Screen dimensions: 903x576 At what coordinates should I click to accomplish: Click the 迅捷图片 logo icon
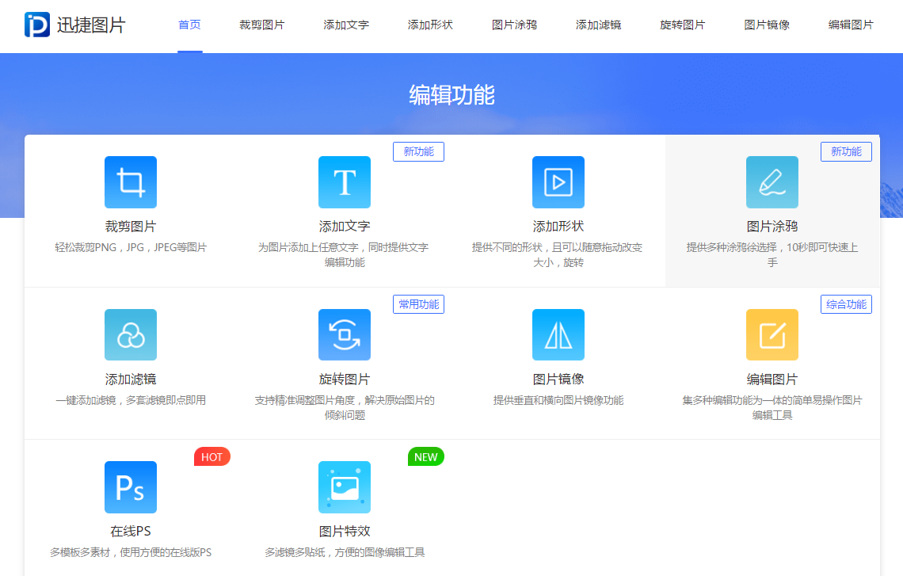click(37, 25)
